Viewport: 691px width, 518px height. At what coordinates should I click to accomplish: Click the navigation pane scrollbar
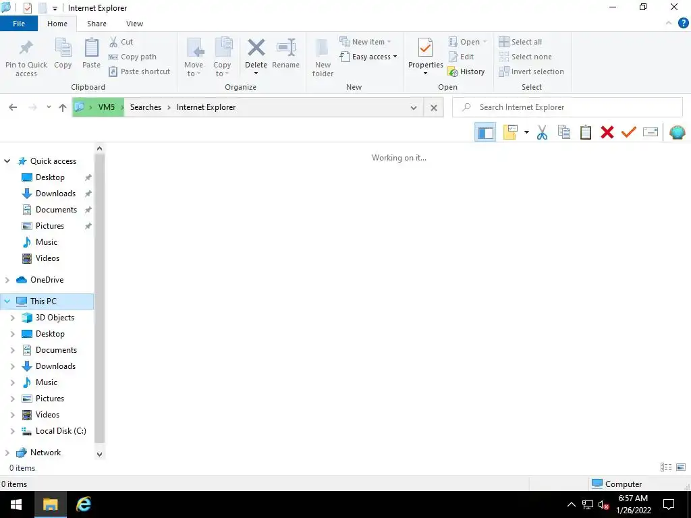click(100, 297)
